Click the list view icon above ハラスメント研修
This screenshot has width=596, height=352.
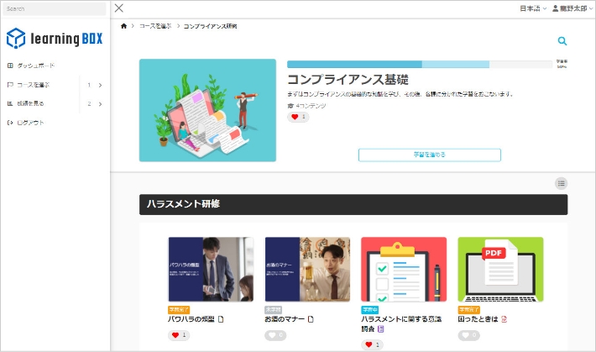tap(561, 183)
